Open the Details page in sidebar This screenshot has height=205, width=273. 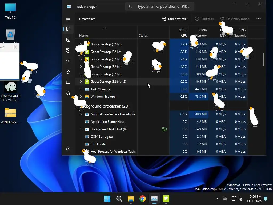68,82
